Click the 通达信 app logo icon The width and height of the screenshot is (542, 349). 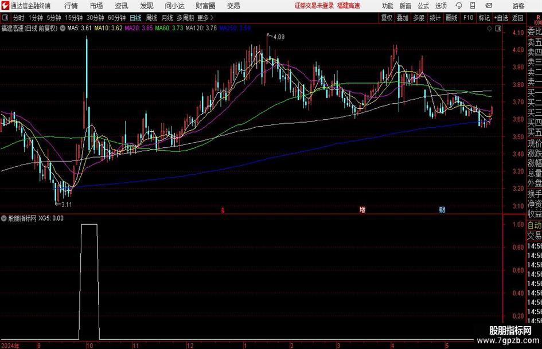coord(5,6)
